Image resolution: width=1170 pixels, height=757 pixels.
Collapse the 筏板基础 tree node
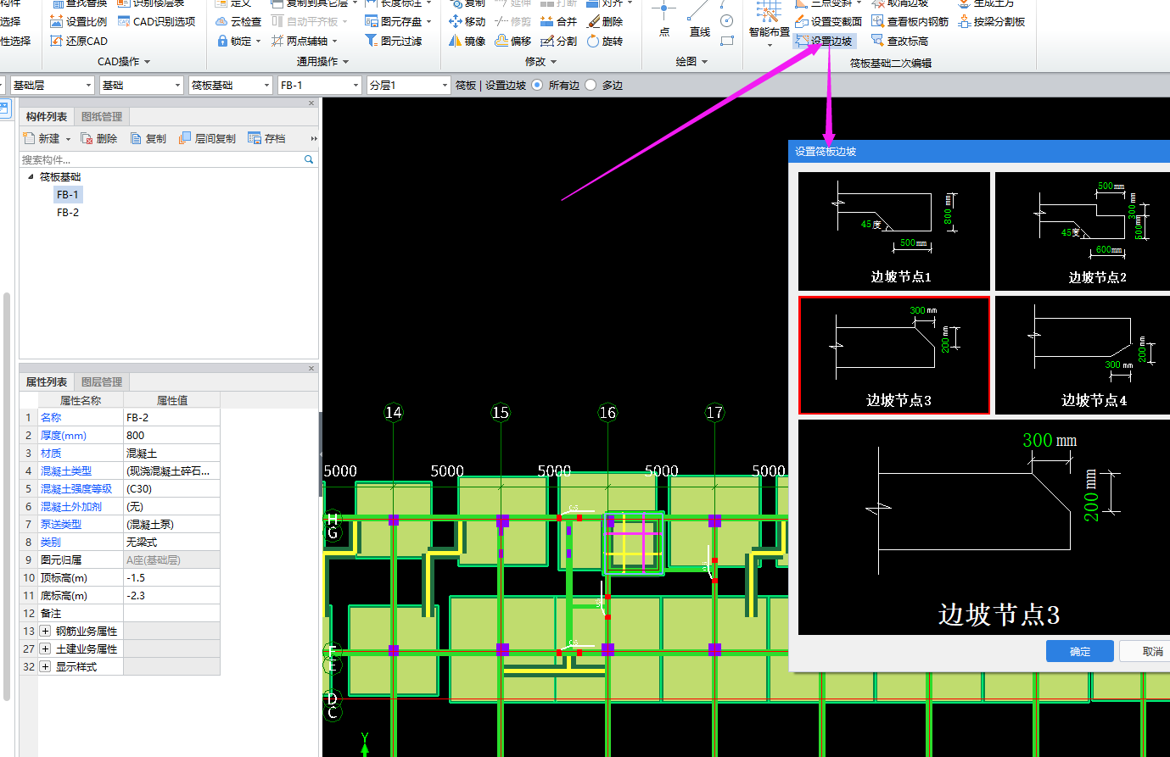31,177
